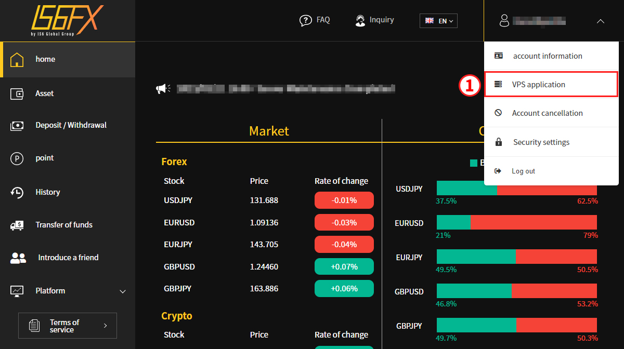Choose account information from user menu

tap(551, 56)
